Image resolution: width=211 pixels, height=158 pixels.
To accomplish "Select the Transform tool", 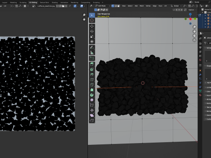I will (x=92, y=42).
